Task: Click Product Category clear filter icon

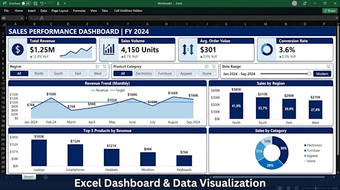Action: 214,66
